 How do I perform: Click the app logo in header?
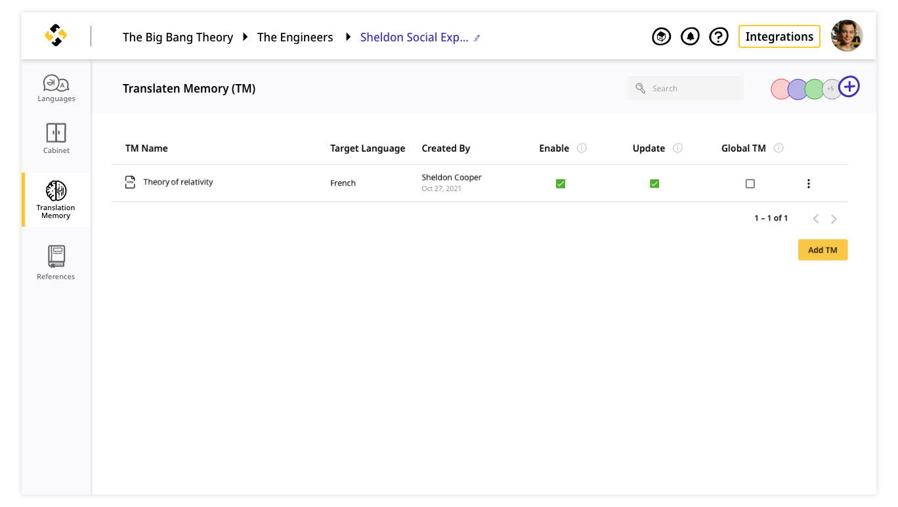click(56, 35)
